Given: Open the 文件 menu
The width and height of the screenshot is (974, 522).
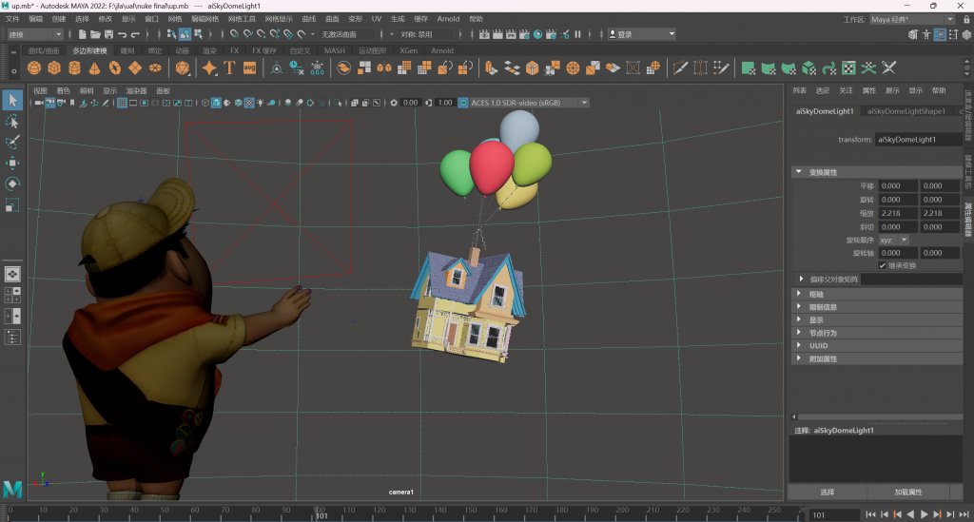Looking at the screenshot, I should coord(12,19).
